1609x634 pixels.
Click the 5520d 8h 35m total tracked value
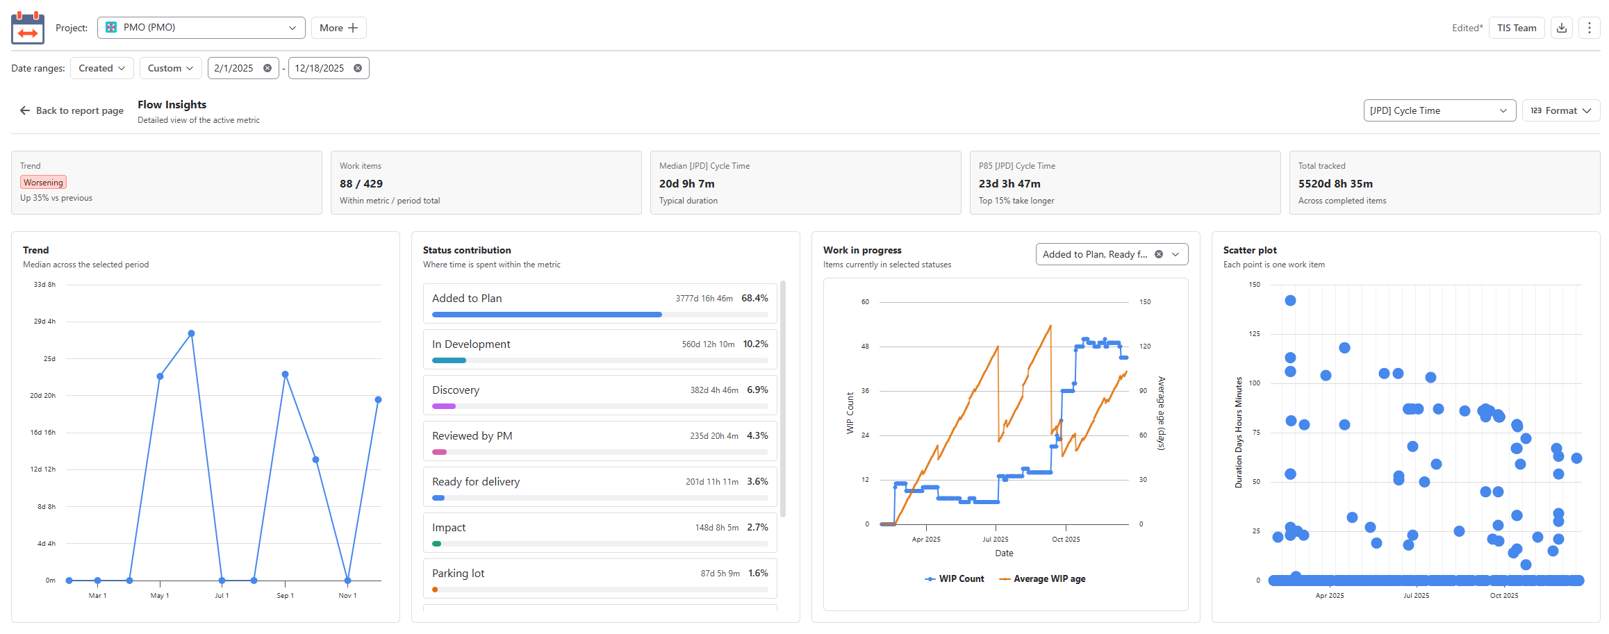pos(1335,184)
